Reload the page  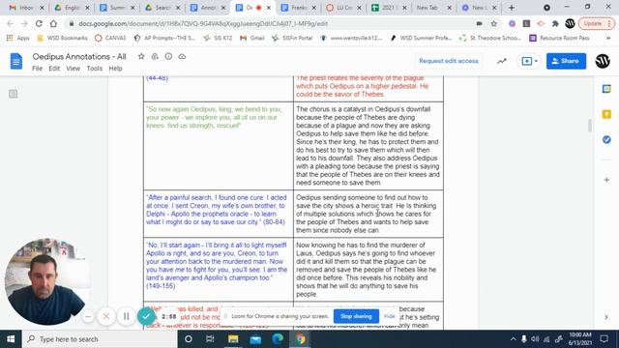(39, 23)
